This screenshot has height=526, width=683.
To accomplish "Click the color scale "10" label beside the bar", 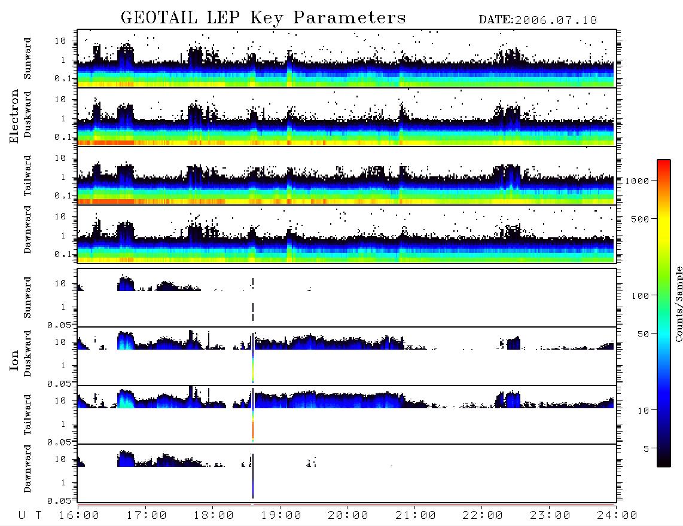I will pos(644,410).
